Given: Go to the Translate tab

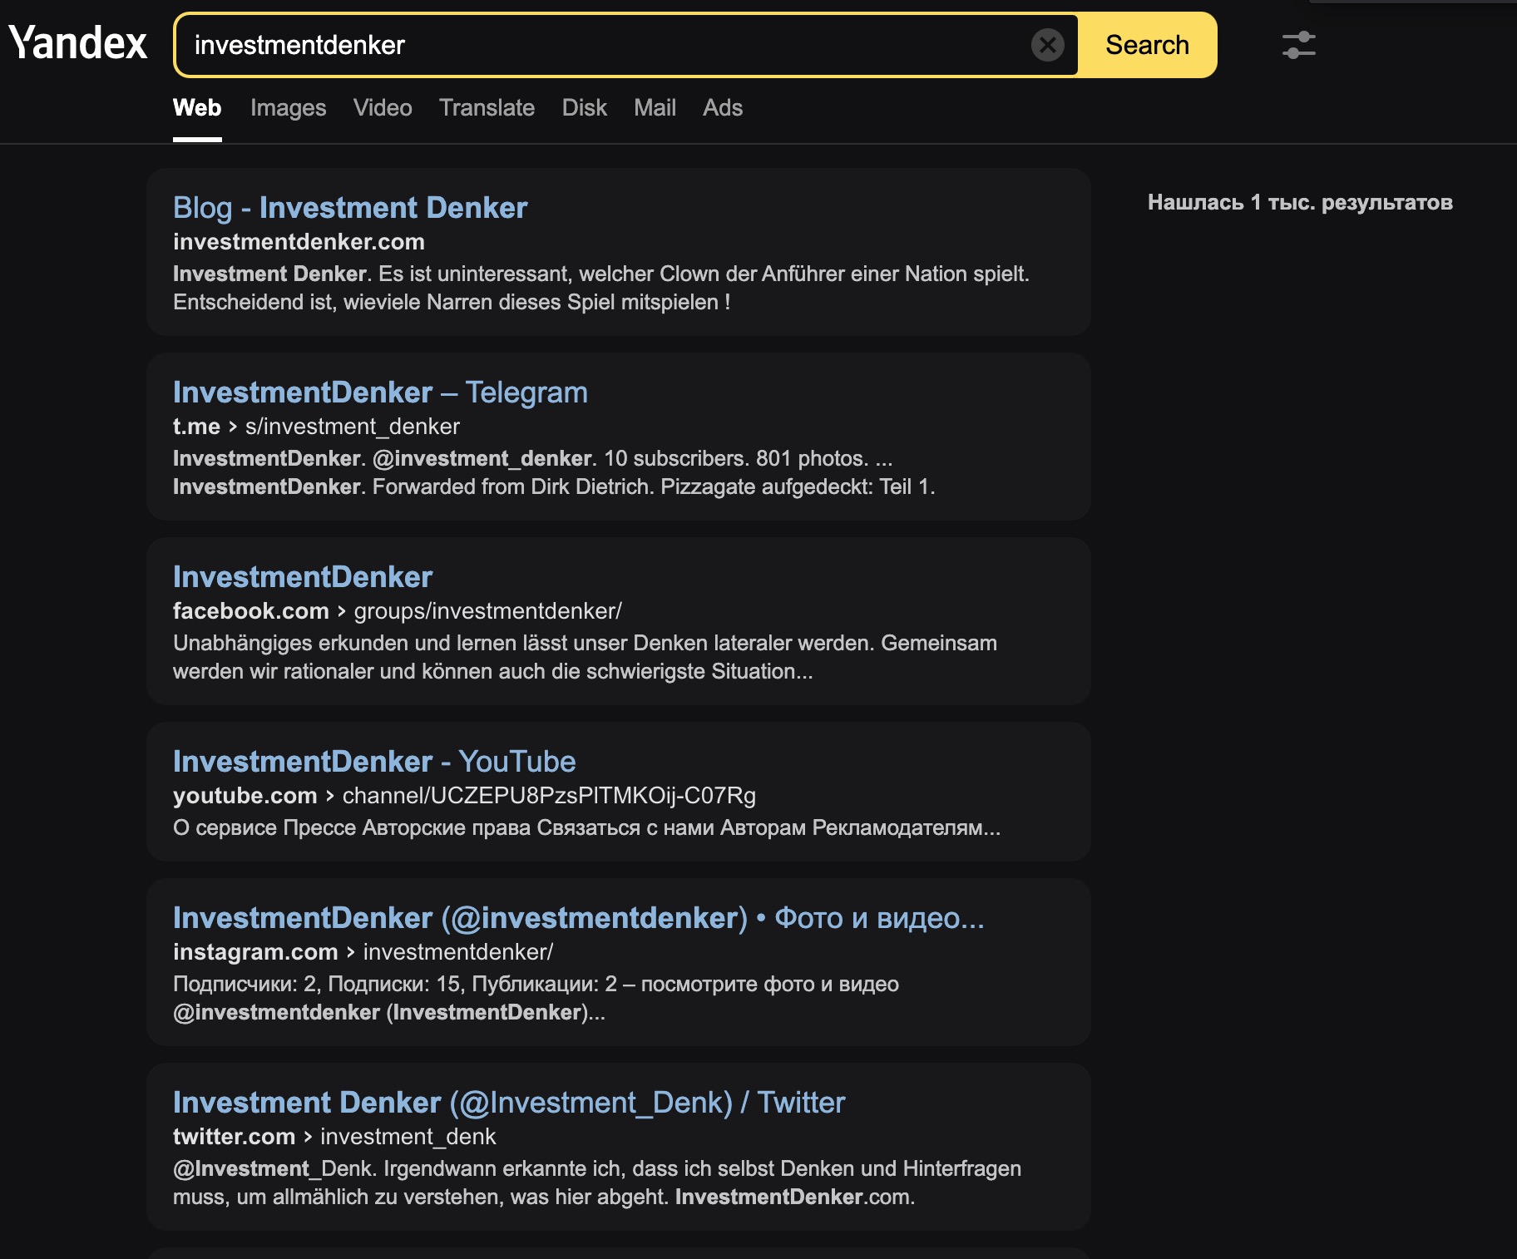Looking at the screenshot, I should (x=487, y=108).
